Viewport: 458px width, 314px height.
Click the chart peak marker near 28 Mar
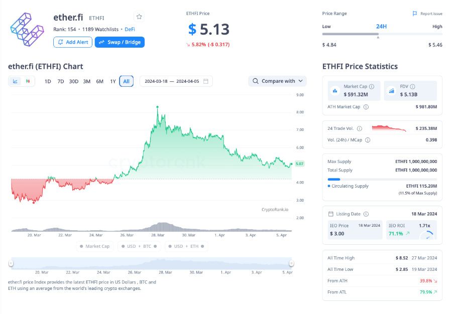click(x=158, y=107)
